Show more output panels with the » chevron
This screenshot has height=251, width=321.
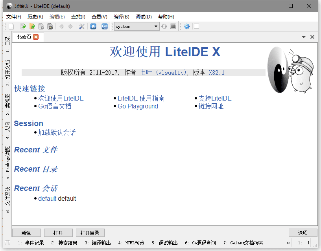point(288,243)
